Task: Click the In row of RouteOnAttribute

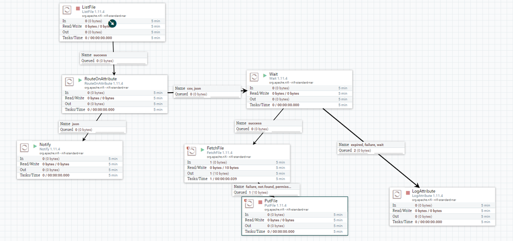Action: (115, 93)
